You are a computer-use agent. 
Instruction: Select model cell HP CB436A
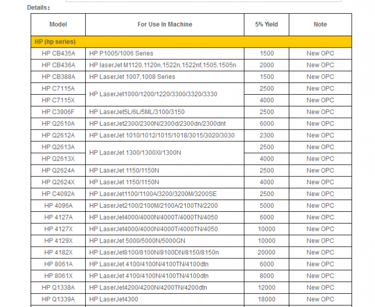(58, 65)
